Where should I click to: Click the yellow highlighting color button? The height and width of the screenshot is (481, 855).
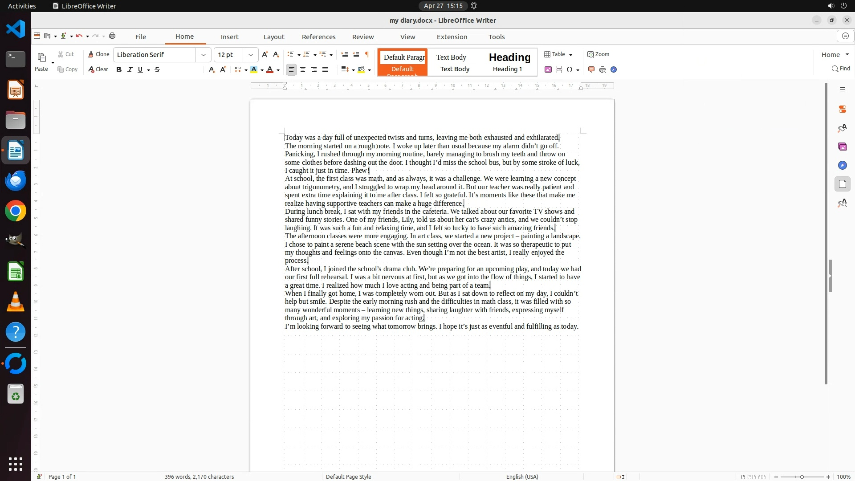coord(254,69)
